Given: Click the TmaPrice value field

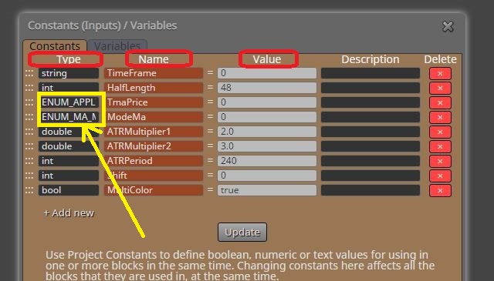Looking at the screenshot, I should (x=267, y=102).
